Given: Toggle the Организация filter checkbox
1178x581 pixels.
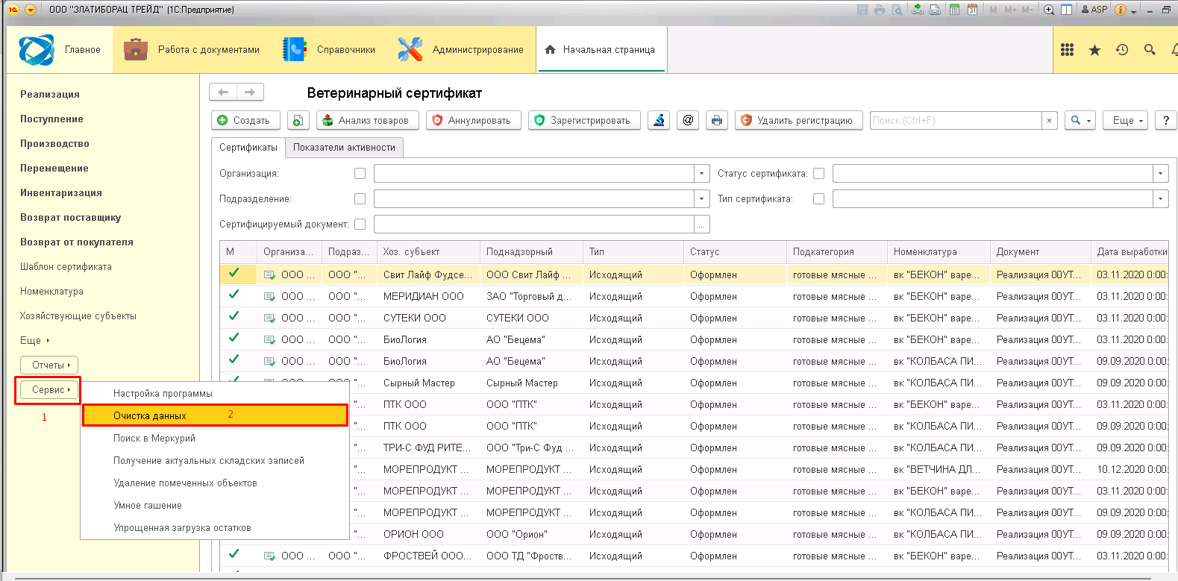Looking at the screenshot, I should click(360, 174).
